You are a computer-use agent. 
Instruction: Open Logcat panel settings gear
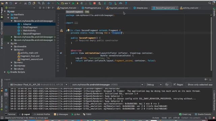point(206,79)
